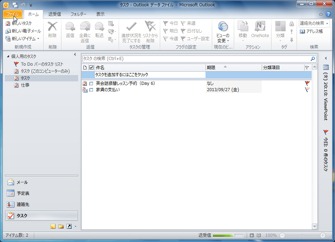This screenshot has height=242, width=335.
Task: Mark task complete with 進捗状況を完了にする
Action: point(132,32)
